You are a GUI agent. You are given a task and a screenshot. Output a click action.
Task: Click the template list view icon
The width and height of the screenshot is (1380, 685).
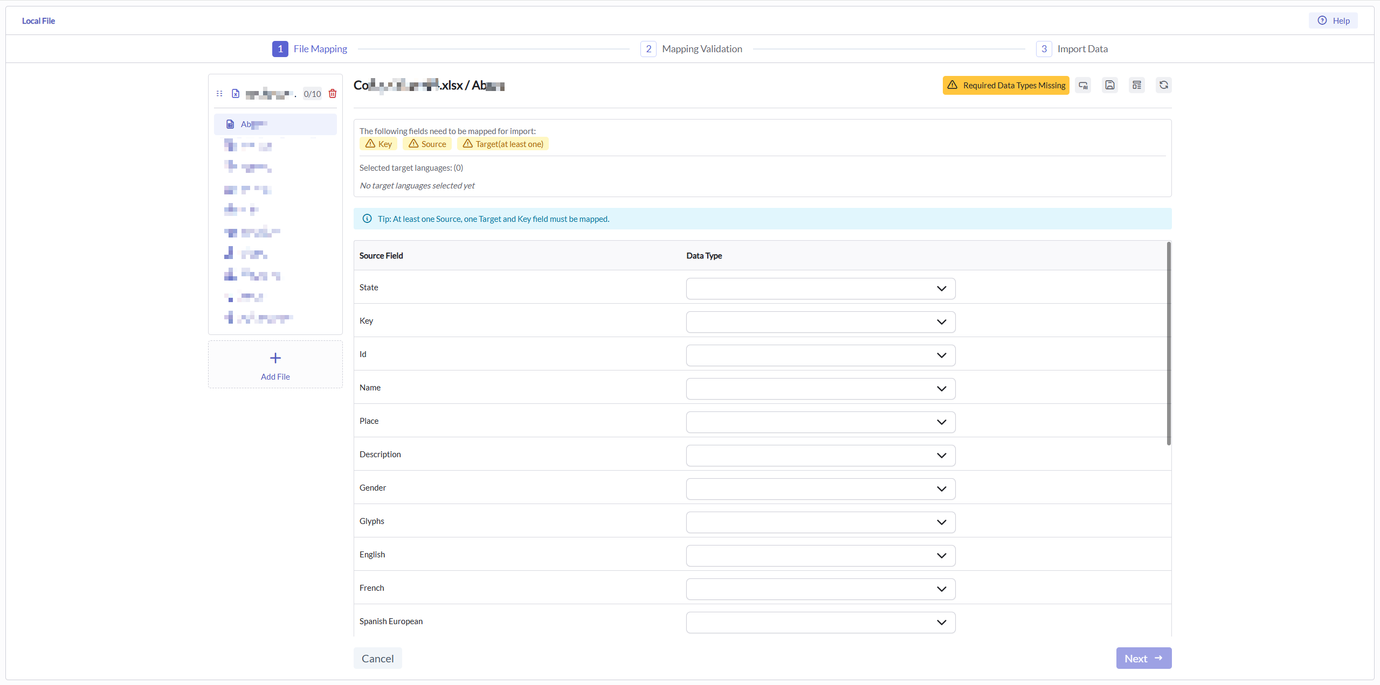(1137, 85)
